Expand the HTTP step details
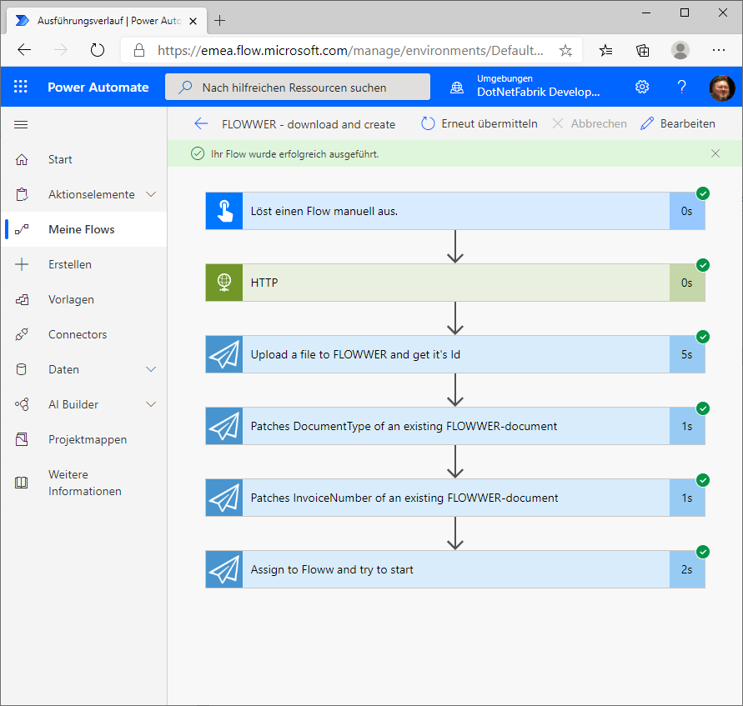Viewport: 743px width, 706px height. point(455,283)
